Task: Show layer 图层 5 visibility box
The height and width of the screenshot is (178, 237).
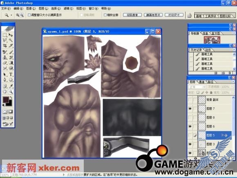Action: [x=190, y=135]
